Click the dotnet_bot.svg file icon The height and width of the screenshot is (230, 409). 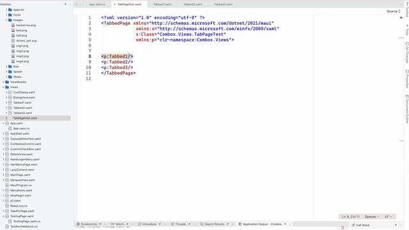[13, 41]
